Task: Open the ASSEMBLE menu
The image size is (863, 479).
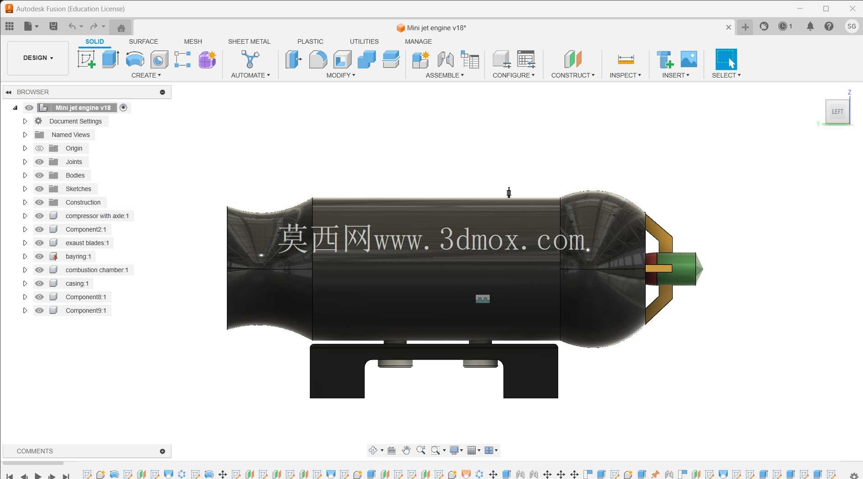Action: coord(445,75)
